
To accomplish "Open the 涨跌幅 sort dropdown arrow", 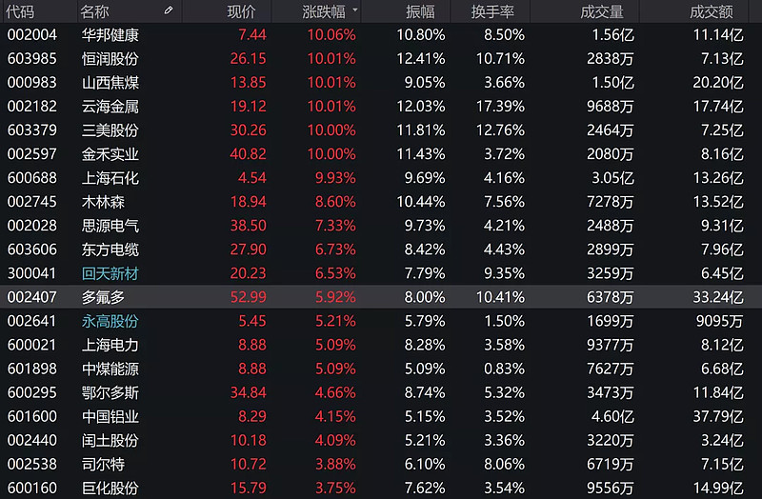I will [x=354, y=10].
